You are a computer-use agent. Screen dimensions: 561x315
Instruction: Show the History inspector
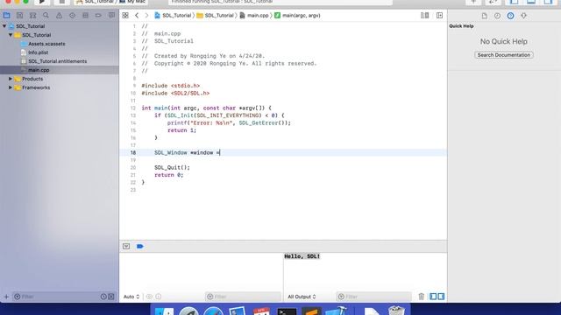point(497,16)
